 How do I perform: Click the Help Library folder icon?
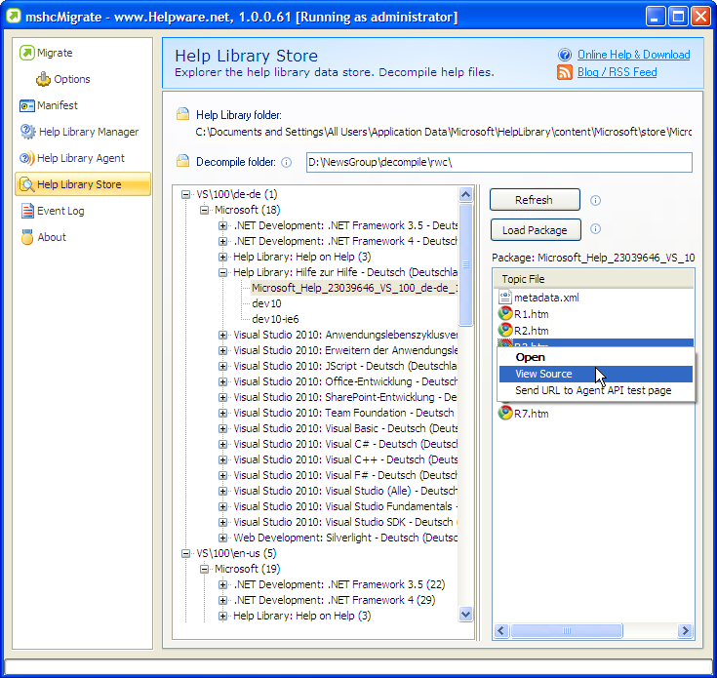click(183, 114)
